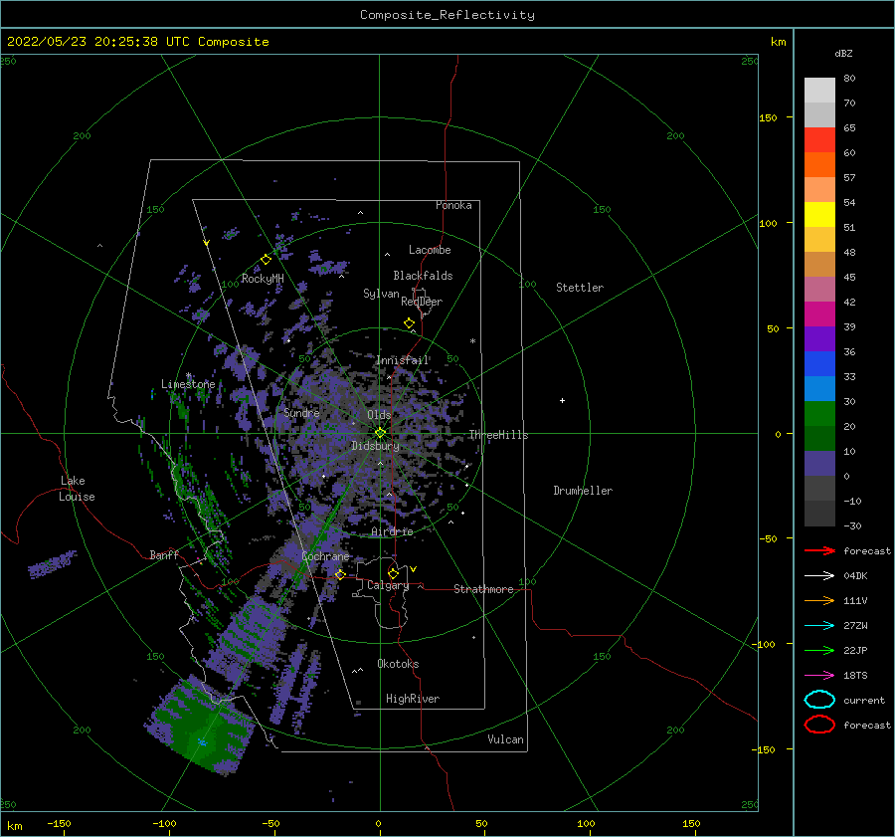Click the white 04DK arrow icon
895x837 pixels.
(x=819, y=575)
